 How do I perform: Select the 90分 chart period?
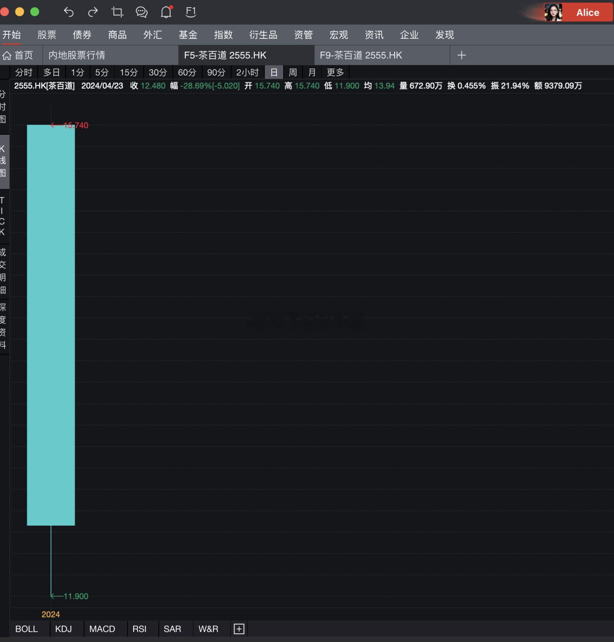[x=216, y=72]
